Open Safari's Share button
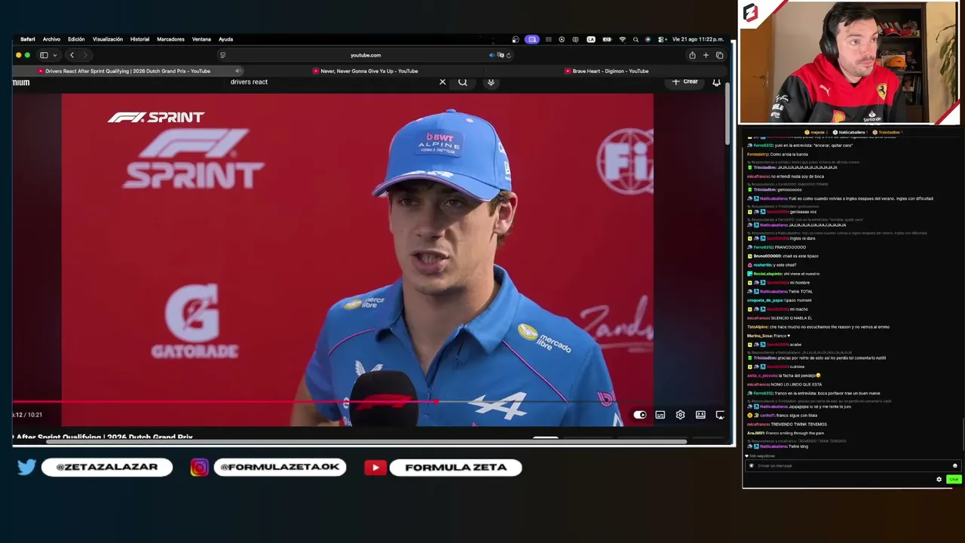Viewport: 965px width, 543px height. tap(692, 55)
